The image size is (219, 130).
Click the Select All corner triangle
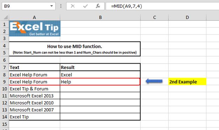6,17
